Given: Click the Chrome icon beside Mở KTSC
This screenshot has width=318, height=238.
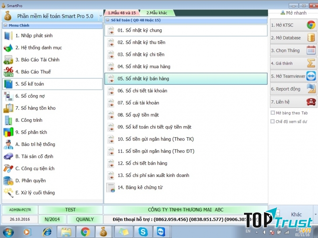Looking at the screenshot, I should click(x=311, y=25).
